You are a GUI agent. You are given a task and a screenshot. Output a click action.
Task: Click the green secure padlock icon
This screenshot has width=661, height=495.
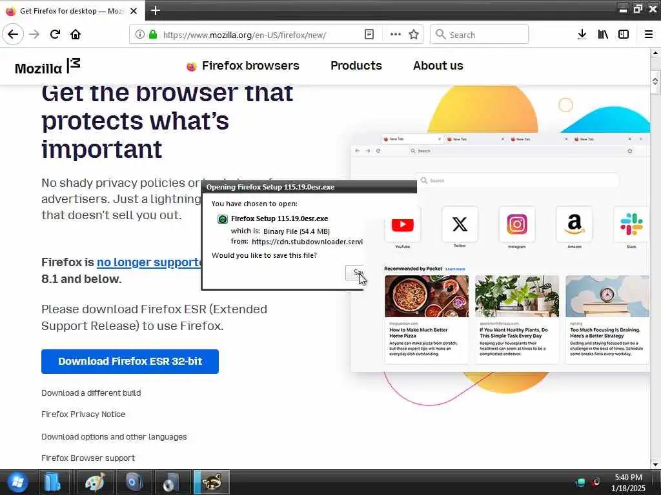point(152,35)
